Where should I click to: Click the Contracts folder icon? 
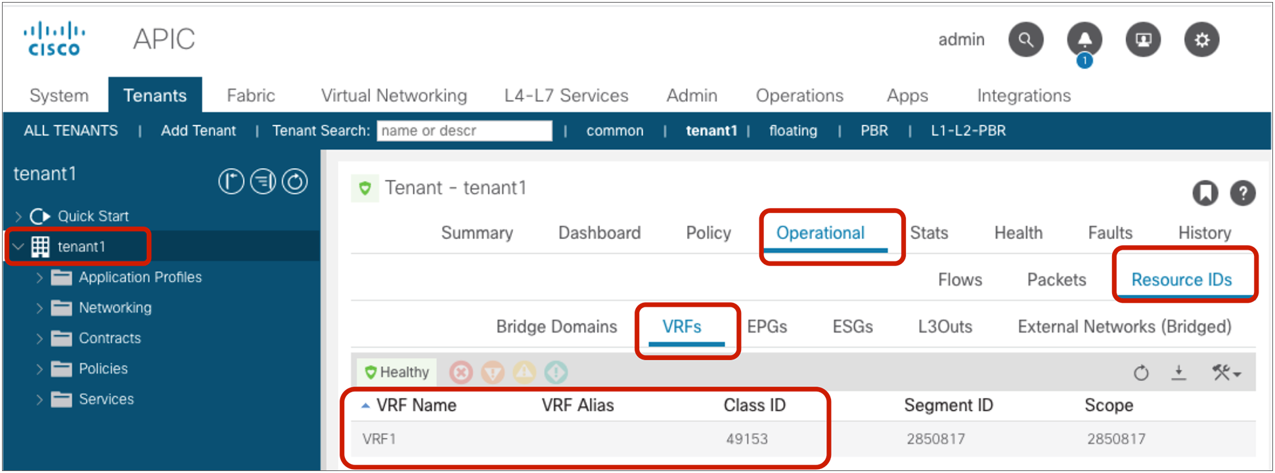tap(62, 338)
